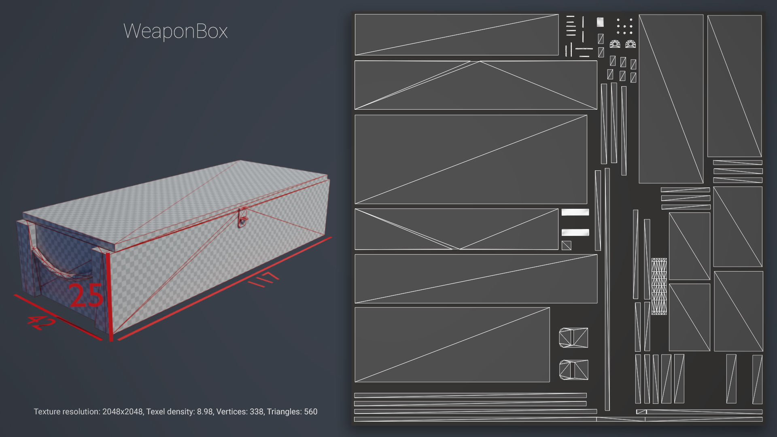Select the "Texture resolution: 2048x2048" text
This screenshot has width=777, height=437.
88,412
